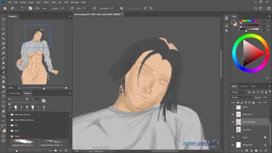
Task: Click the foreground color swatch in toolbox
Action: tap(2, 129)
